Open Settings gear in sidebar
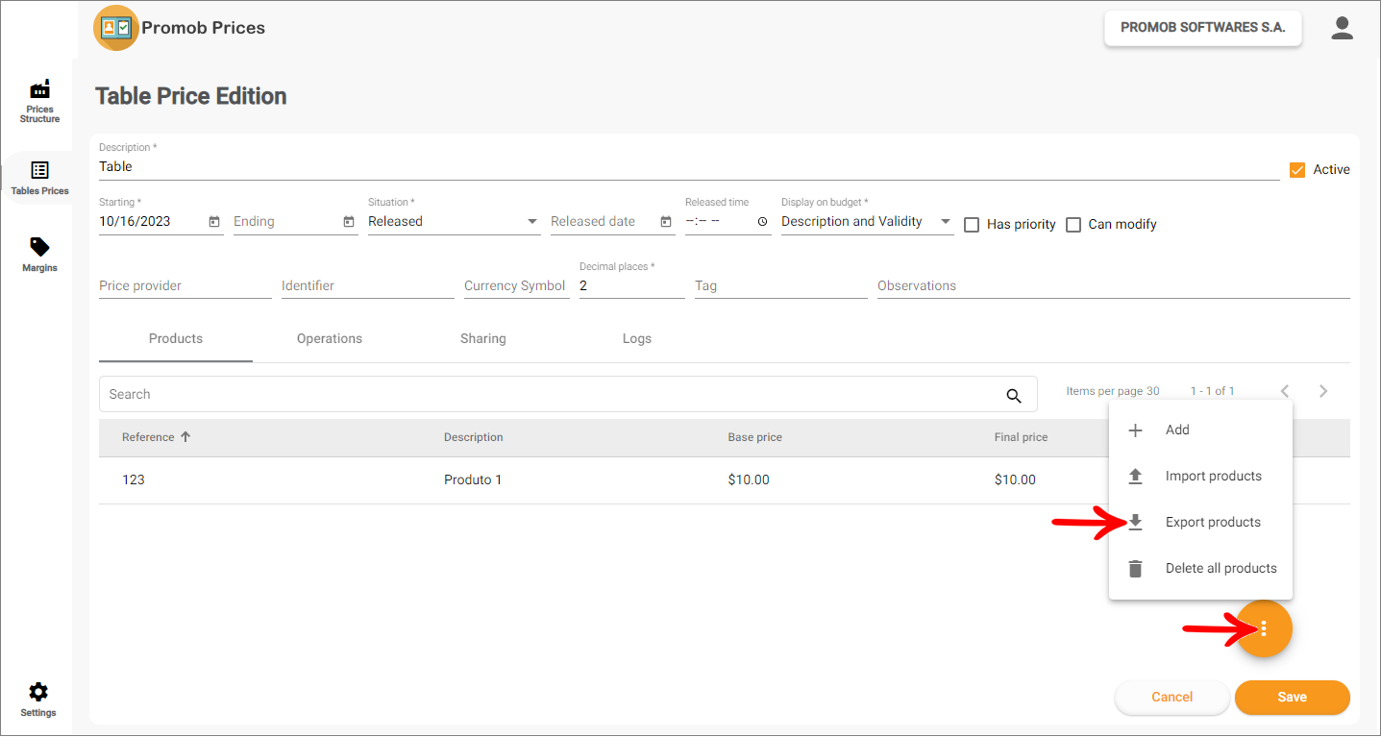Viewport: 1381px width, 737px height. [x=38, y=692]
